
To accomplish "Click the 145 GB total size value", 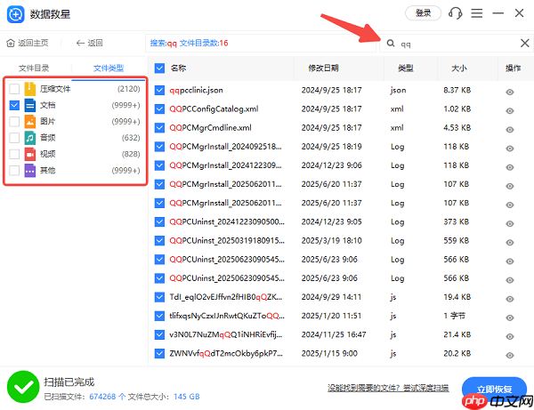I will tap(187, 397).
